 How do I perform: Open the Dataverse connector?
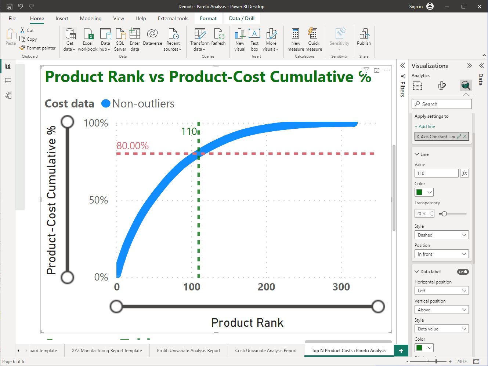(x=152, y=37)
